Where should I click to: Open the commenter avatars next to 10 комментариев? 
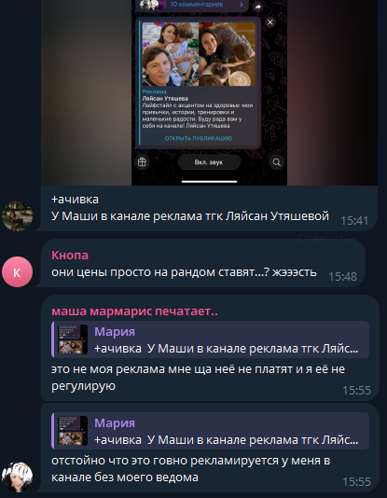(152, 5)
